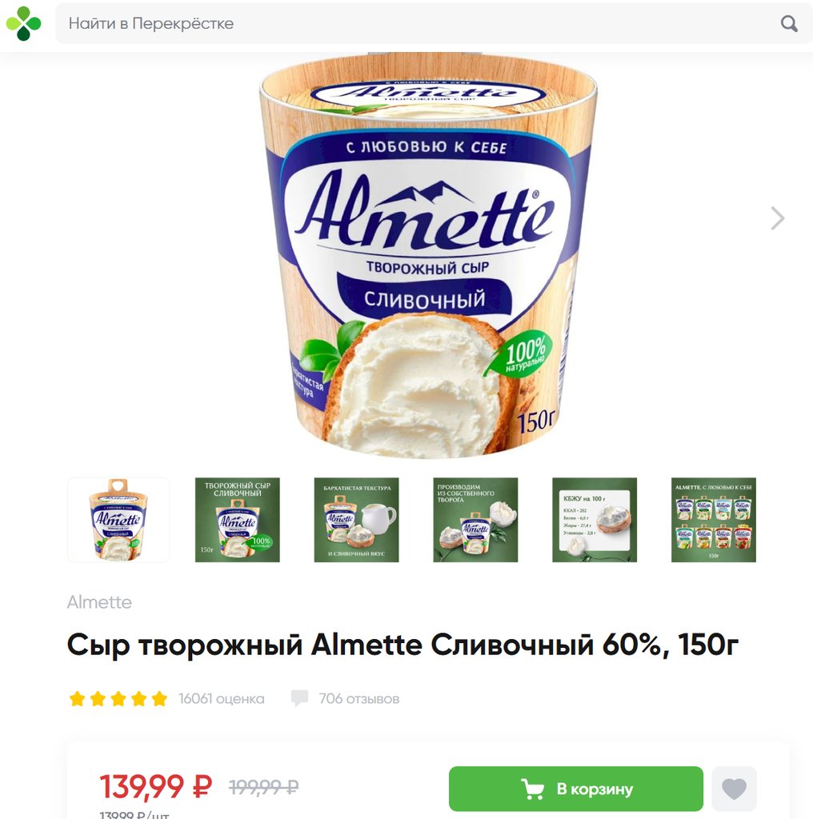This screenshot has width=813, height=819.
Task: Show next product image with right chevron
Action: tap(778, 218)
